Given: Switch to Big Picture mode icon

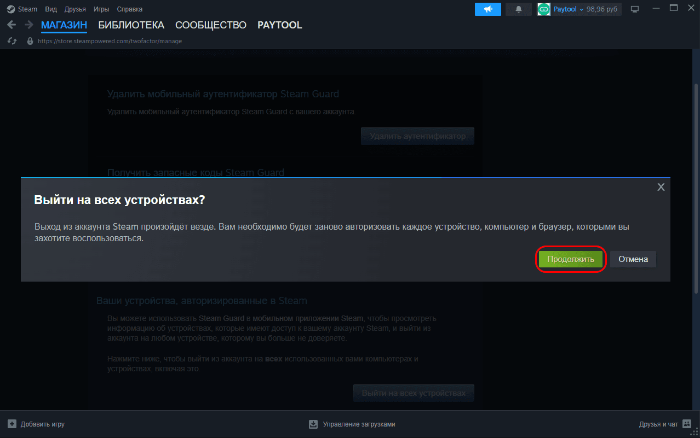Looking at the screenshot, I should pyautogui.click(x=635, y=9).
